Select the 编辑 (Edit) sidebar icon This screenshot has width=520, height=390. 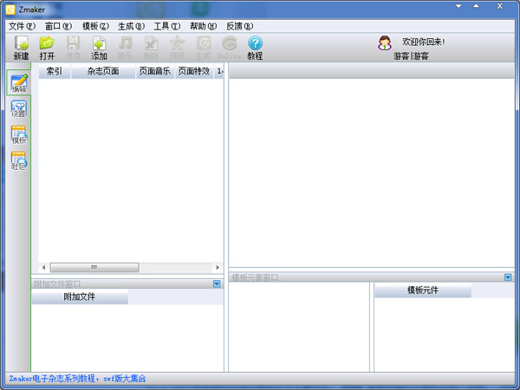point(18,84)
